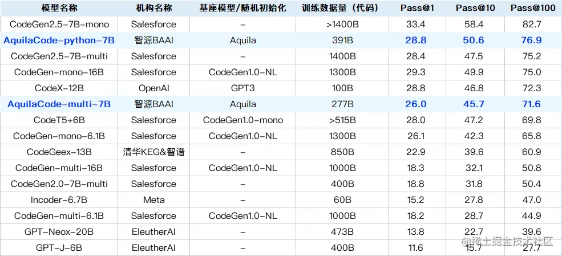
Task: Select the GPT-Neox-20B model name
Action: [59, 232]
